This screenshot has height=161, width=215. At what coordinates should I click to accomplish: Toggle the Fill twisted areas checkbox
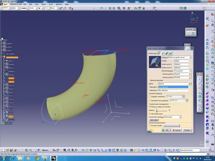150,114
